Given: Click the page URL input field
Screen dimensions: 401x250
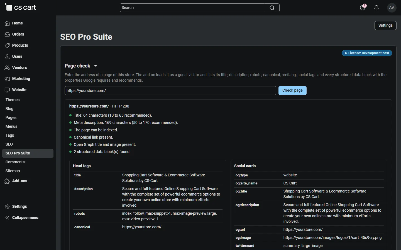Looking at the screenshot, I should pyautogui.click(x=170, y=91).
